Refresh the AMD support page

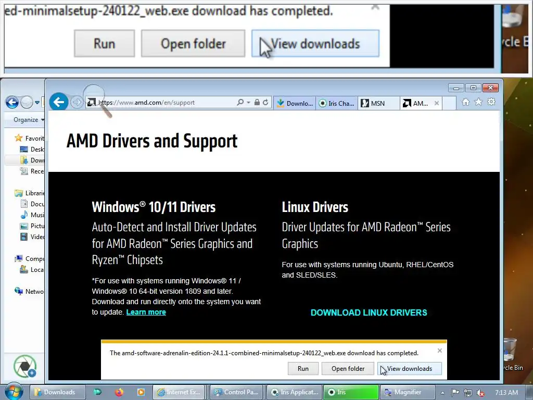click(265, 103)
